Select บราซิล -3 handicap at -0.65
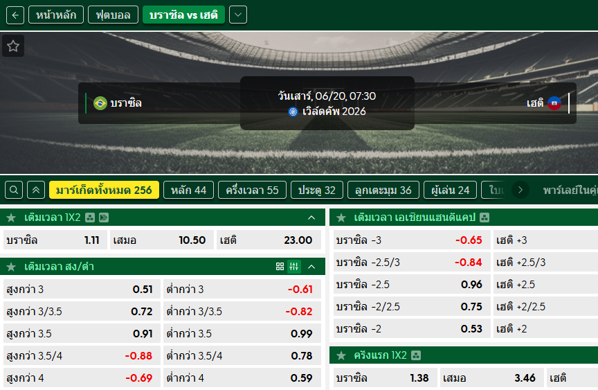 pyautogui.click(x=412, y=240)
